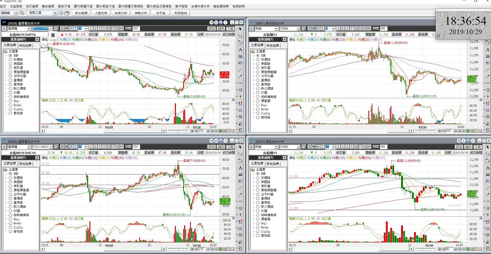Click the zoom slider under top-right chart
Viewport: 491px width, 254px height.
tap(426, 131)
